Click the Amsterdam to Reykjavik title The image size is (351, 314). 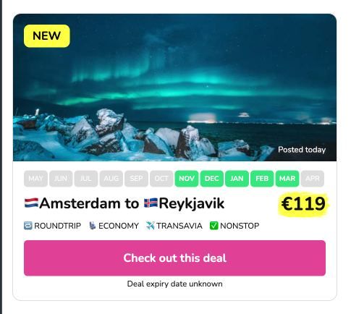click(124, 203)
